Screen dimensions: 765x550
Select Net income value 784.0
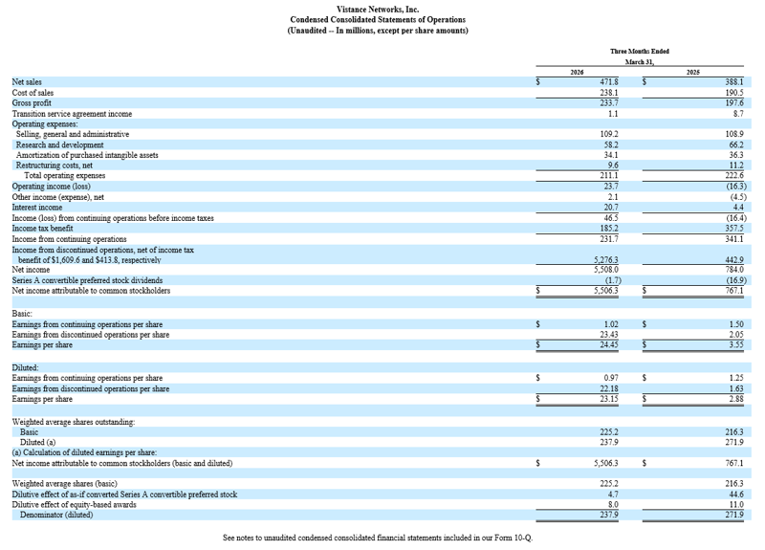click(734, 270)
